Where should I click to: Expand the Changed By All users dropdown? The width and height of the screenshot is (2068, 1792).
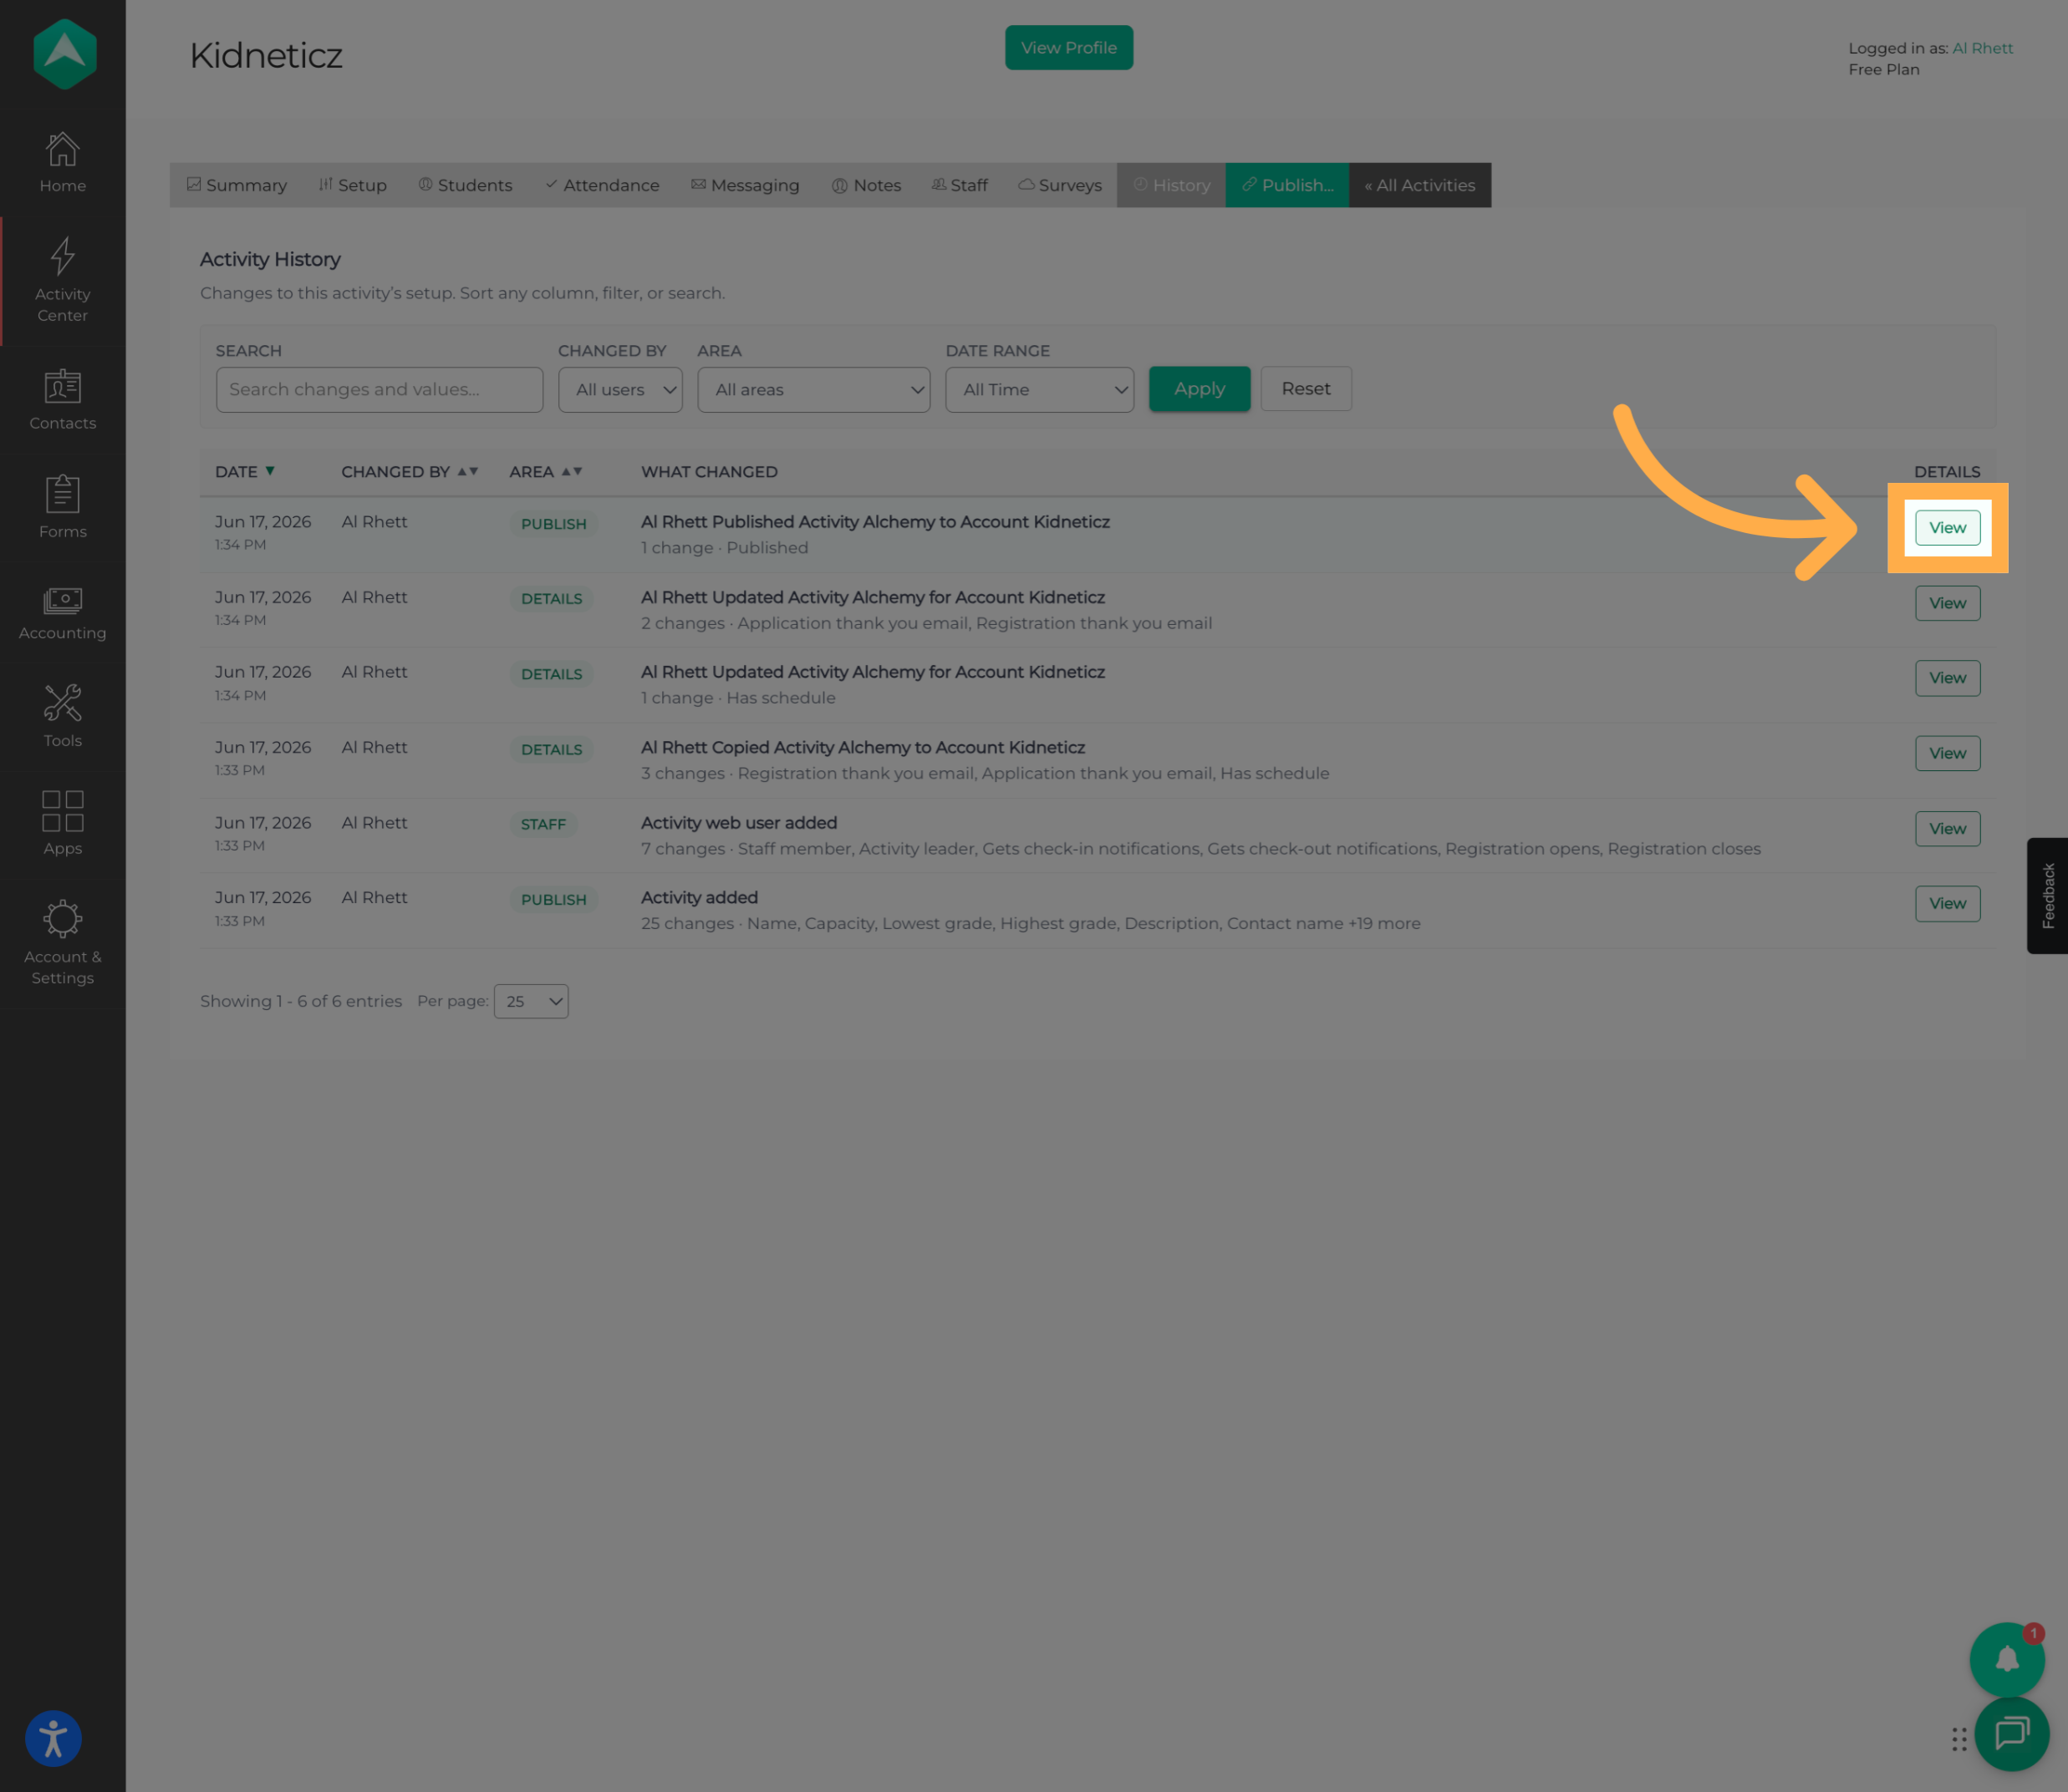point(620,389)
